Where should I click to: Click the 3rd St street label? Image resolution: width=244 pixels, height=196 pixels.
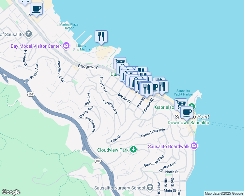173,183
